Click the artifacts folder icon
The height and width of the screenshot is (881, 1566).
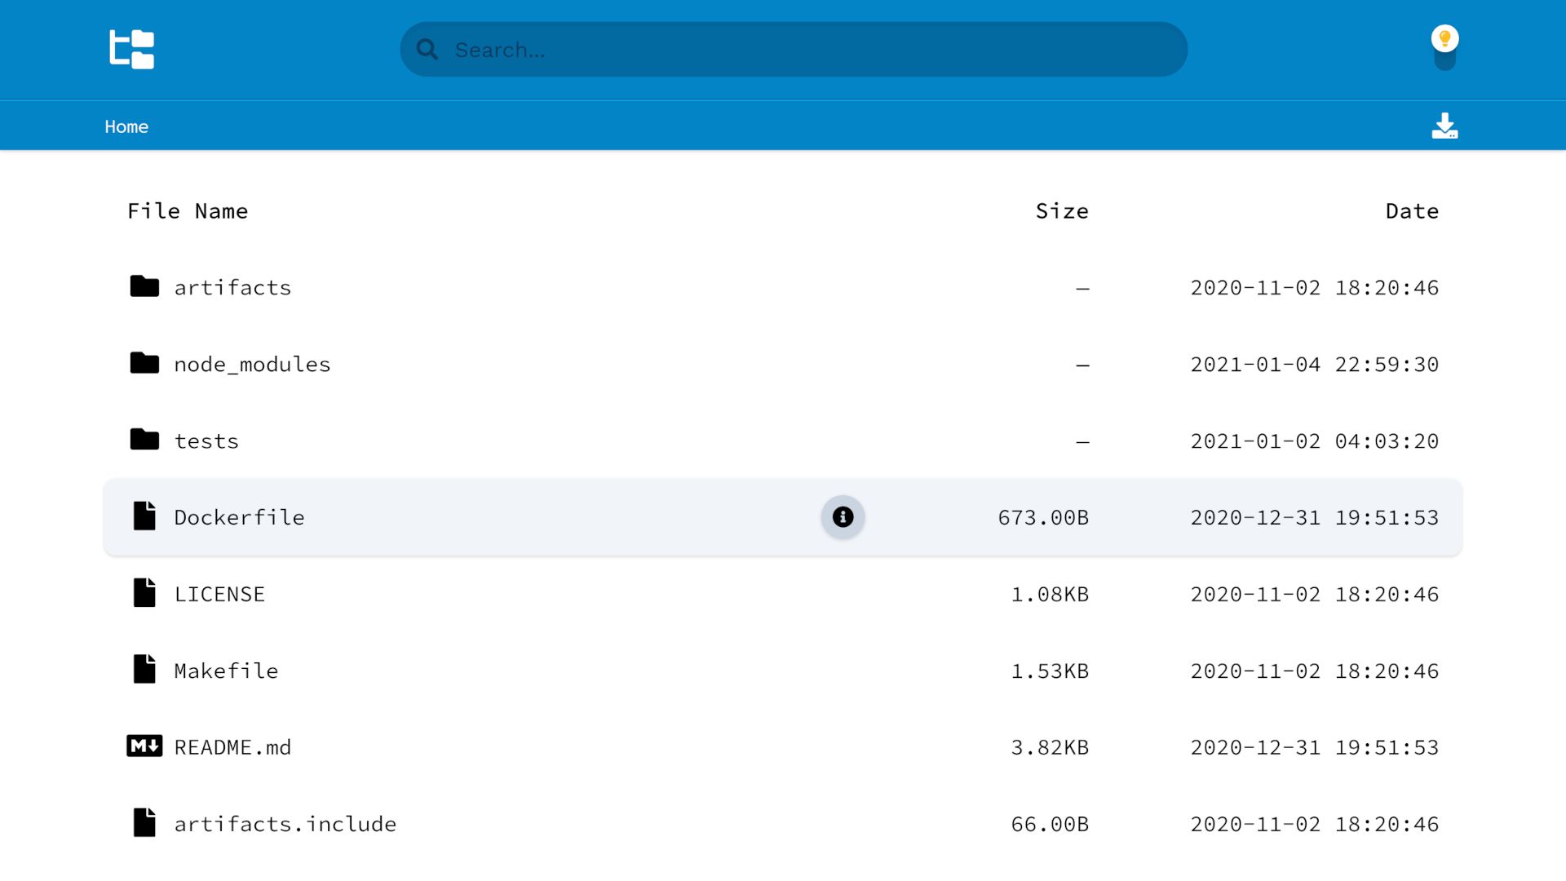(x=144, y=286)
